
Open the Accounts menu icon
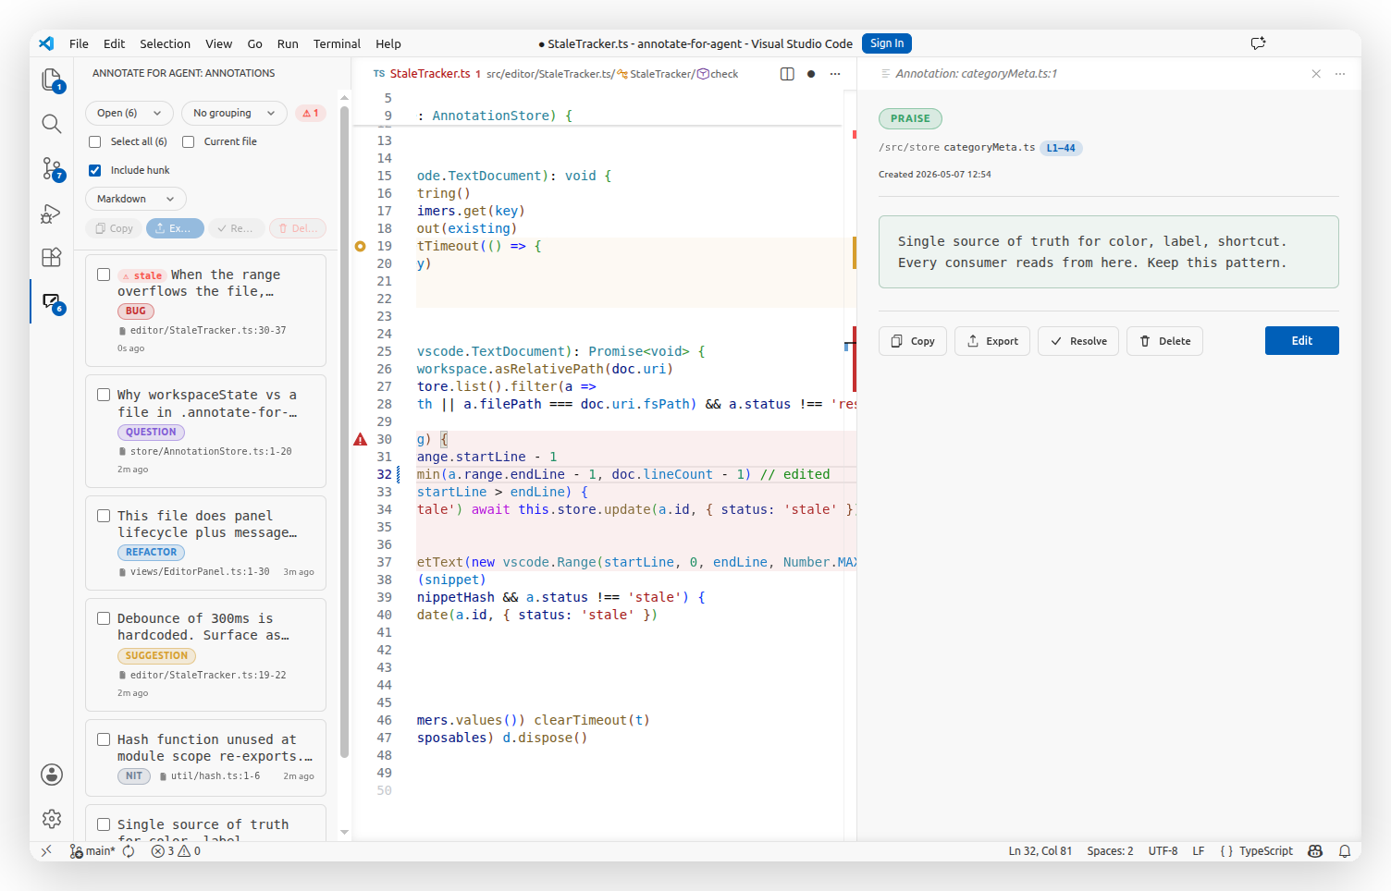coord(52,775)
